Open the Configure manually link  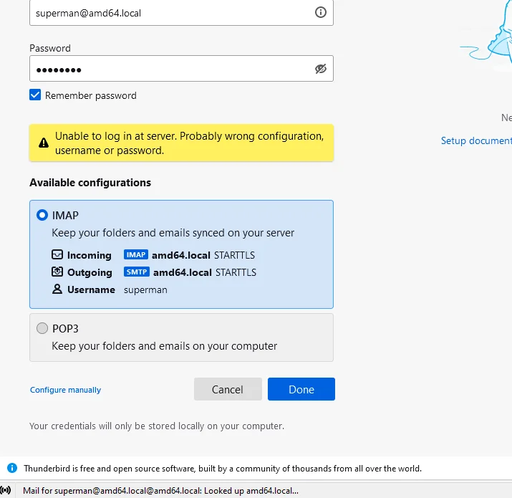click(65, 390)
